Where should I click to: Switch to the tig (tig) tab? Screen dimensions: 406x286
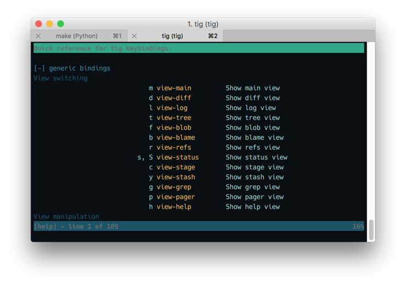pyautogui.click(x=175, y=36)
